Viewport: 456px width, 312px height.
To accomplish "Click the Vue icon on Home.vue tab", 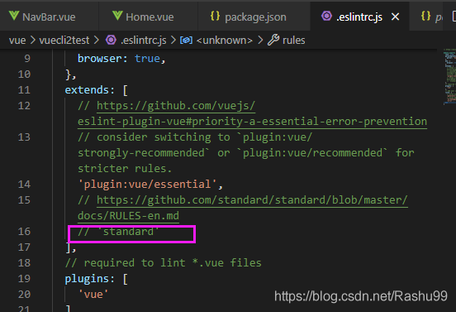I will click(117, 16).
